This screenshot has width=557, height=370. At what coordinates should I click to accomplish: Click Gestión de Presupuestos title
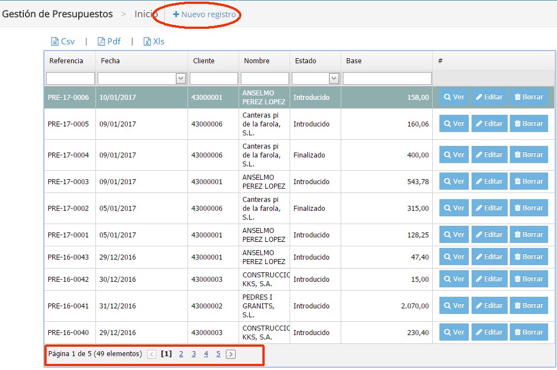coord(58,14)
